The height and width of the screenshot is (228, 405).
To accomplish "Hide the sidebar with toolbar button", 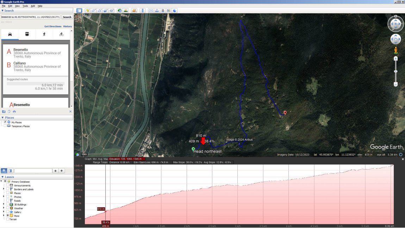I will (79, 11).
